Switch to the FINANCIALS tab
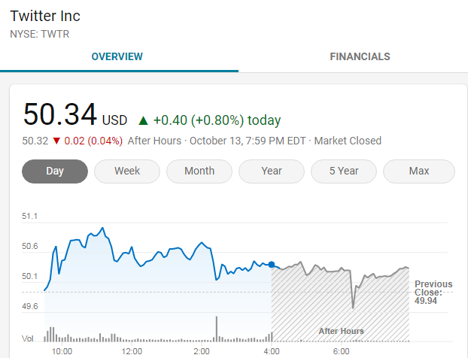468x358 pixels. [360, 56]
